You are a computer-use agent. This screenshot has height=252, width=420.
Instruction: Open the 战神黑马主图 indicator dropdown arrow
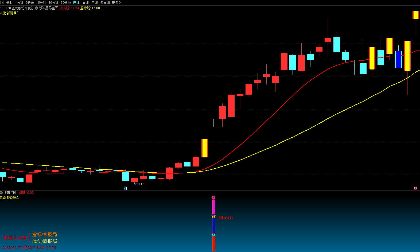coord(36,8)
